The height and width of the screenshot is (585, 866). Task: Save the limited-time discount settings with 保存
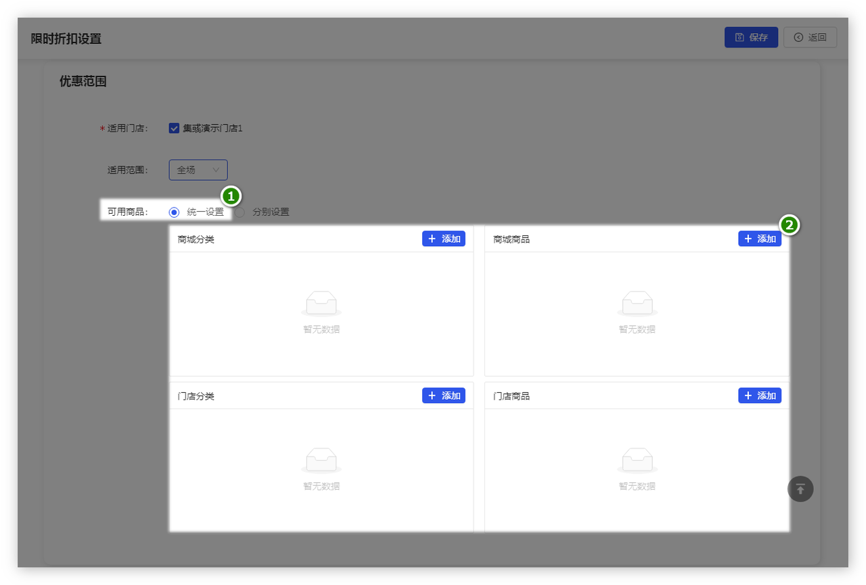tap(751, 37)
